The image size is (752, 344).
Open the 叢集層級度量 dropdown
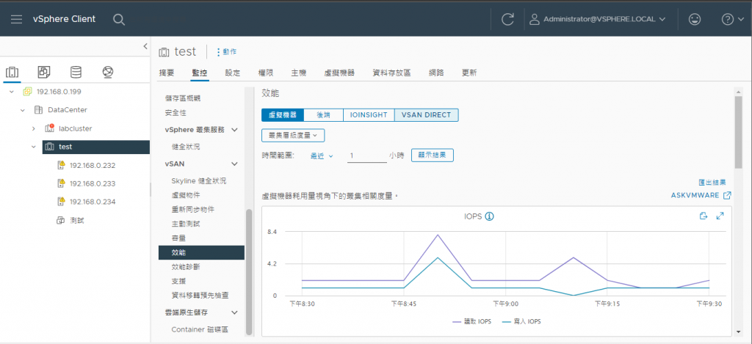[x=293, y=136]
